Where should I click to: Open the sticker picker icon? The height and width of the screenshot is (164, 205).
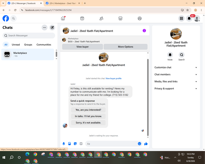coord(75,143)
